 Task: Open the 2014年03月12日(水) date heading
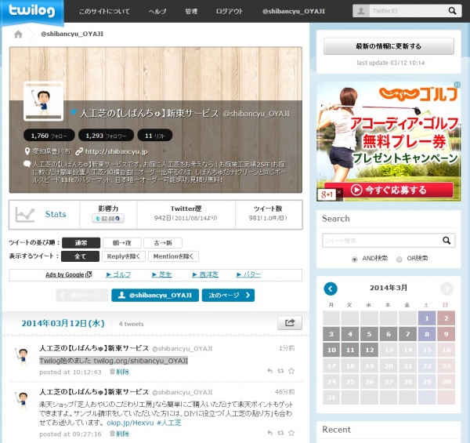pos(63,323)
